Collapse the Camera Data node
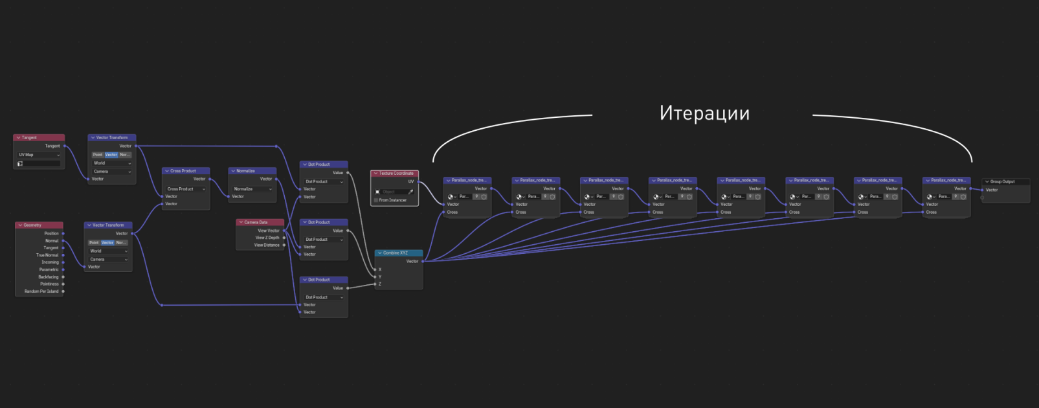This screenshot has height=408, width=1039. coord(241,222)
